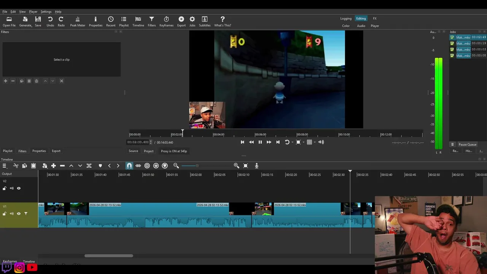Click Open File in main toolbar

click(x=9, y=22)
